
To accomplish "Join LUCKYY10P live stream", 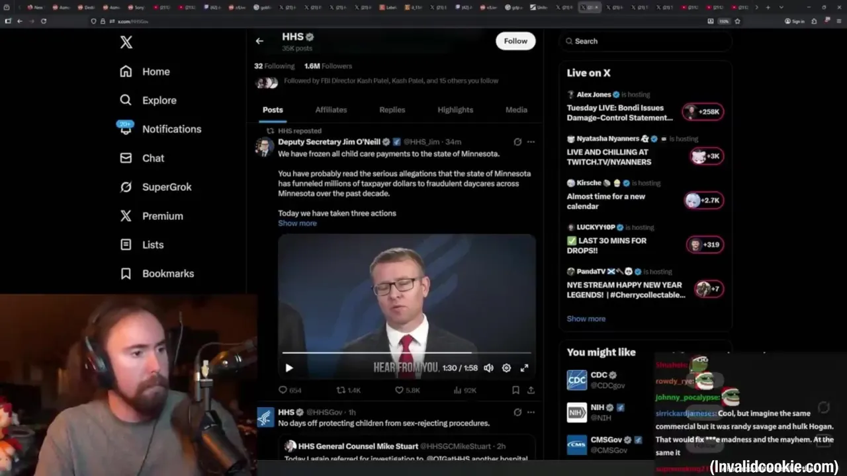I will pos(607,246).
